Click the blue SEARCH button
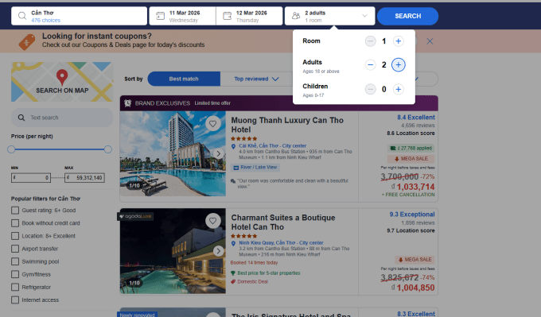The height and width of the screenshot is (317, 541). 408,16
